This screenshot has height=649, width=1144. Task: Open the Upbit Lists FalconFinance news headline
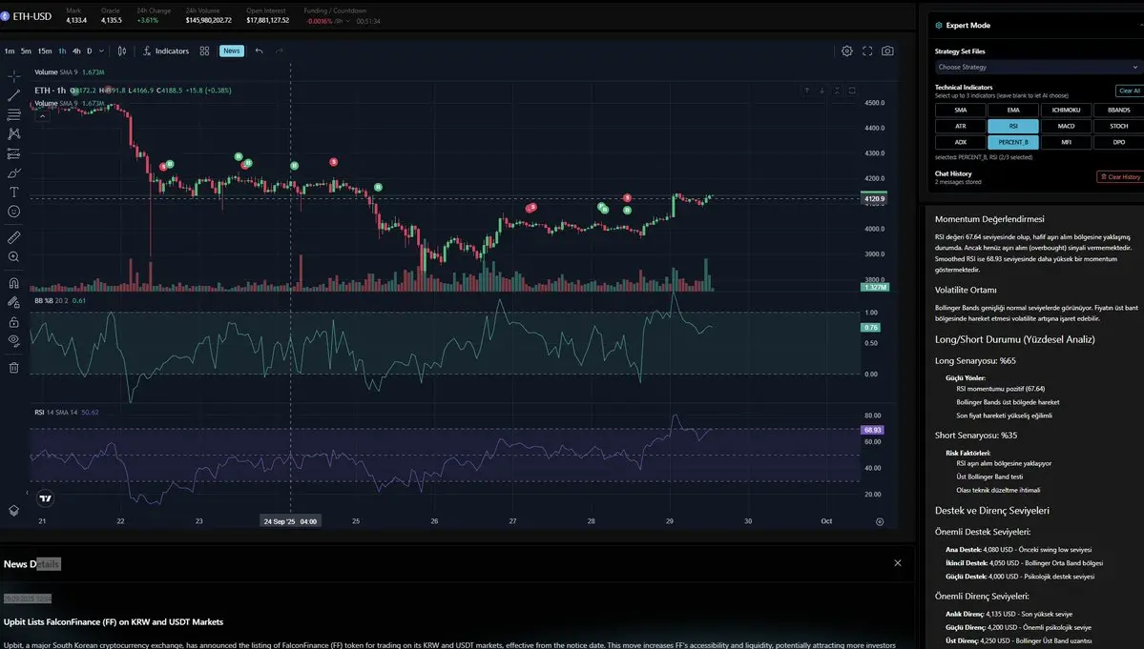click(114, 622)
